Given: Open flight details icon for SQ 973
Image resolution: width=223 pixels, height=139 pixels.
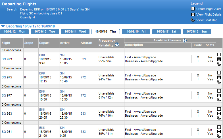Looking at the screenshot, I should (x=219, y=59).
